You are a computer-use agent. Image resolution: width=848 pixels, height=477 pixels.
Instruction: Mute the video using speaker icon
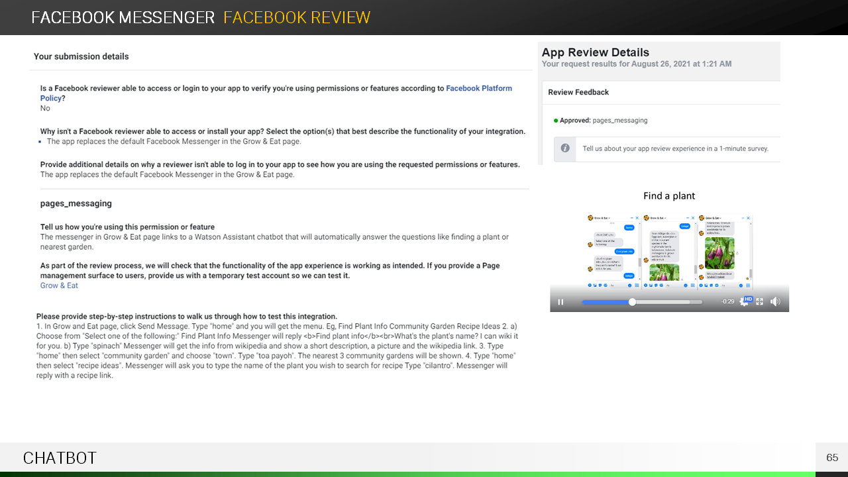(x=775, y=302)
